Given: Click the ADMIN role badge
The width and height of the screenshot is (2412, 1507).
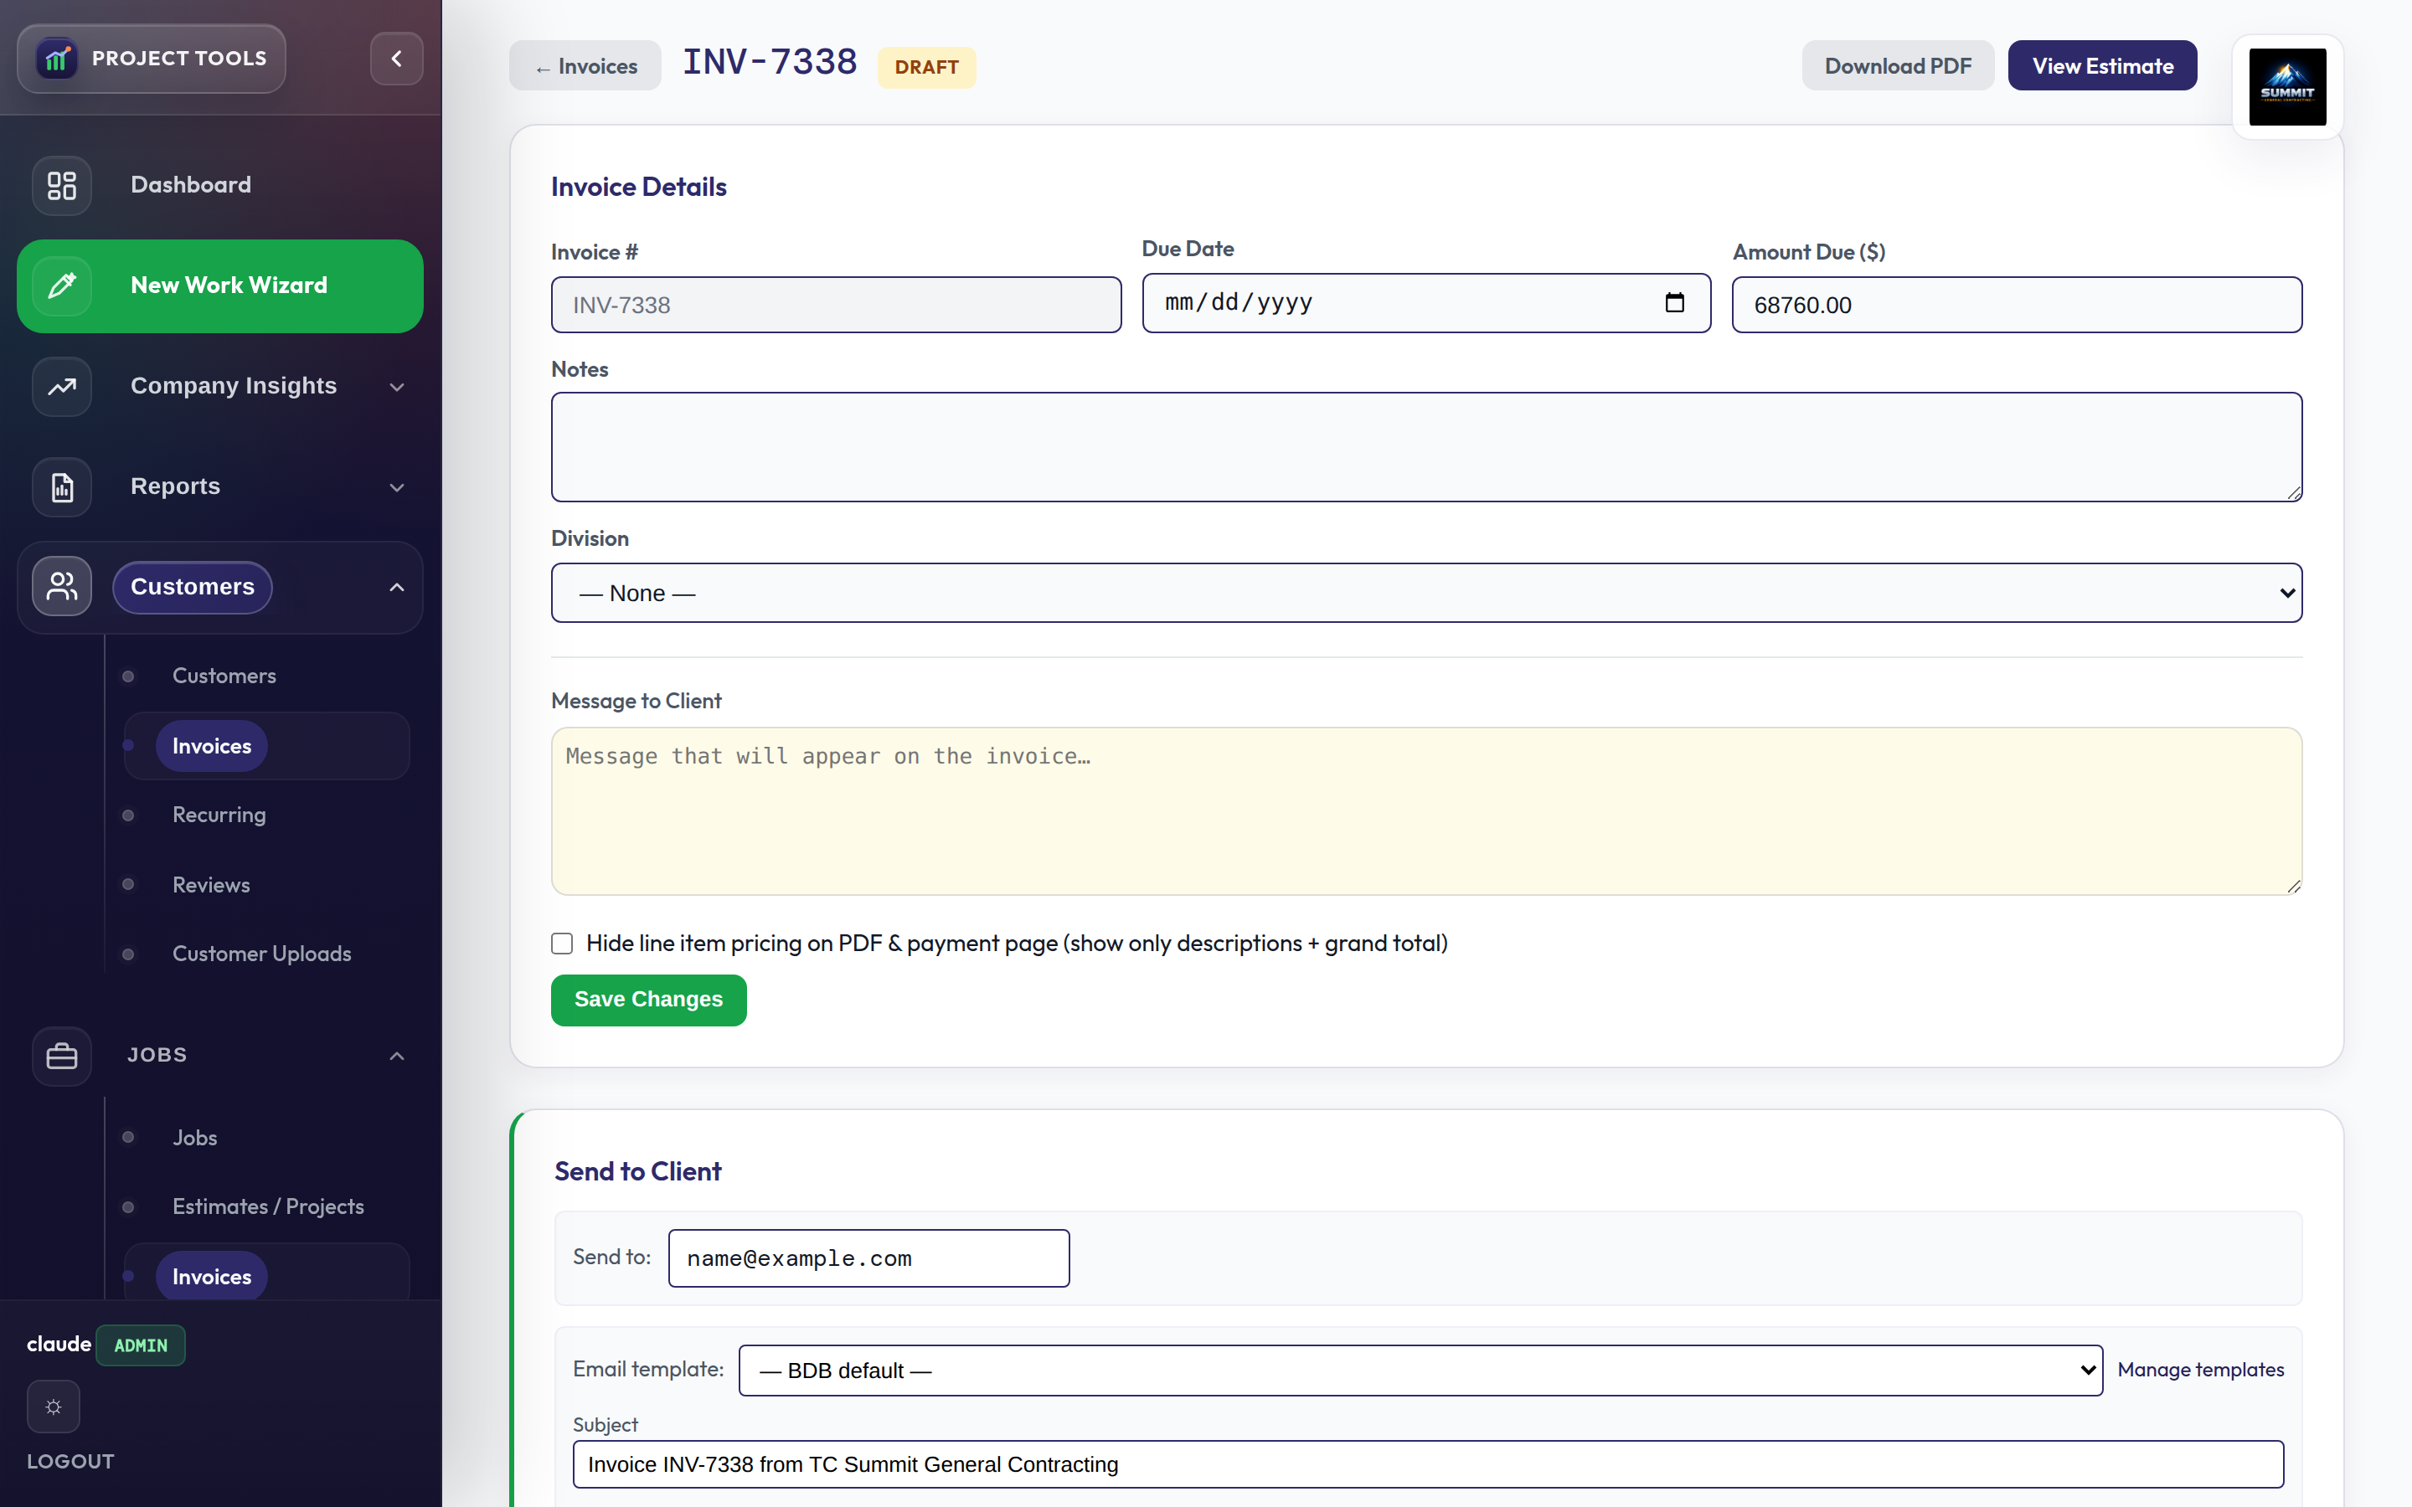Looking at the screenshot, I should pos(141,1345).
